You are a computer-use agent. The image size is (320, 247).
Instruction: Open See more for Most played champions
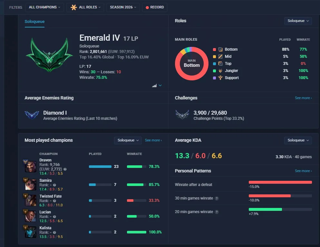[x=153, y=140]
